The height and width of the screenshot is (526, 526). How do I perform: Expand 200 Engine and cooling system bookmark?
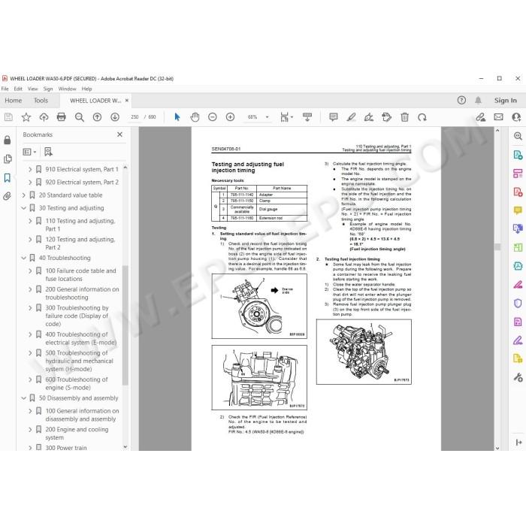click(30, 429)
